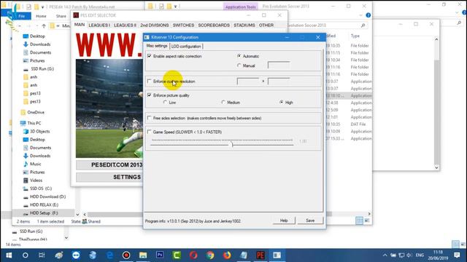
Task: Launch Photoshop from the taskbar
Action: pyautogui.click(x=160, y=255)
